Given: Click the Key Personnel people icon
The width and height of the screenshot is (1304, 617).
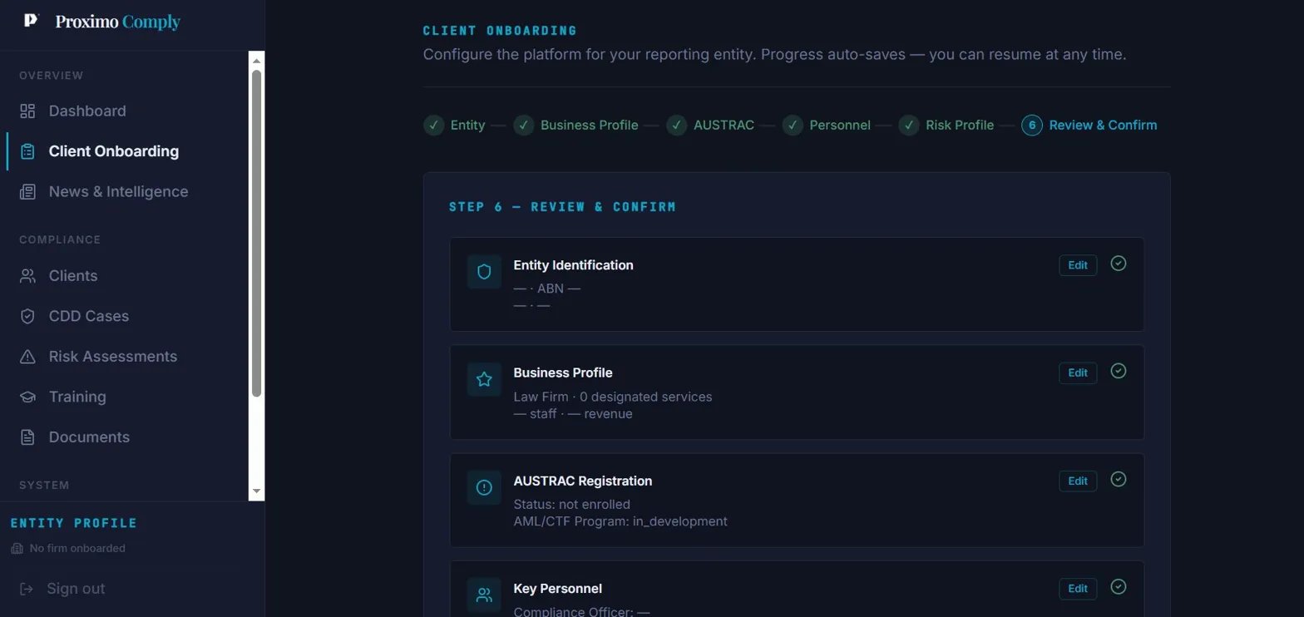Looking at the screenshot, I should pos(484,595).
